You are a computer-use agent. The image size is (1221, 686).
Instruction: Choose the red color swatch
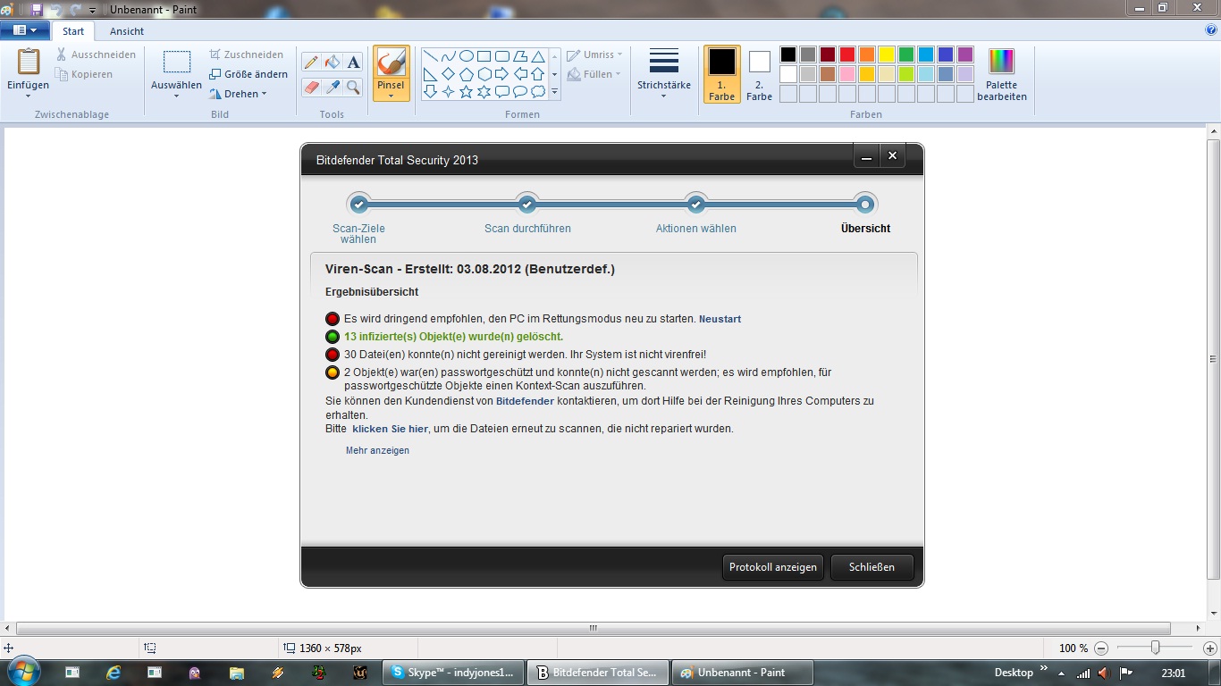[x=846, y=54]
